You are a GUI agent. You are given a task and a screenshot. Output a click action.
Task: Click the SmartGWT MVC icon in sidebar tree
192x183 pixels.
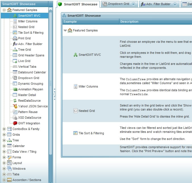(15, 16)
